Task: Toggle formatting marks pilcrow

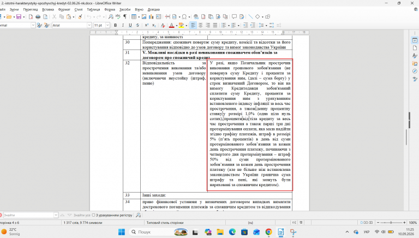Action: pyautogui.click(x=125, y=17)
